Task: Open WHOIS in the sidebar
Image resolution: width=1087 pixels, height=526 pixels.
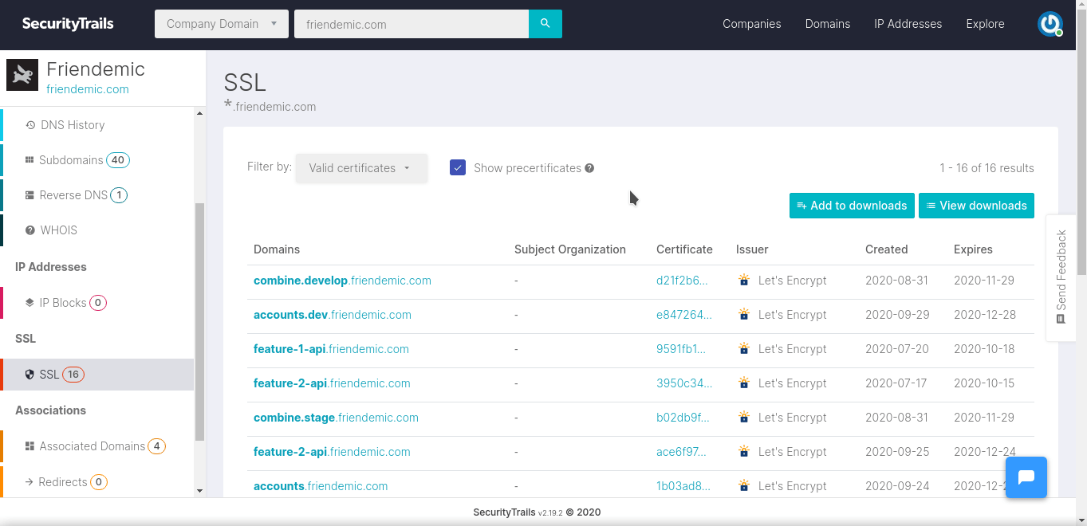Action: (97, 230)
